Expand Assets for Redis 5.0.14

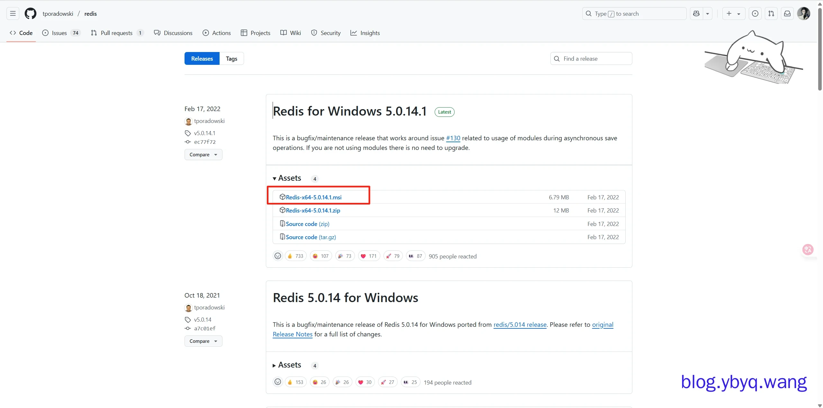(x=287, y=365)
